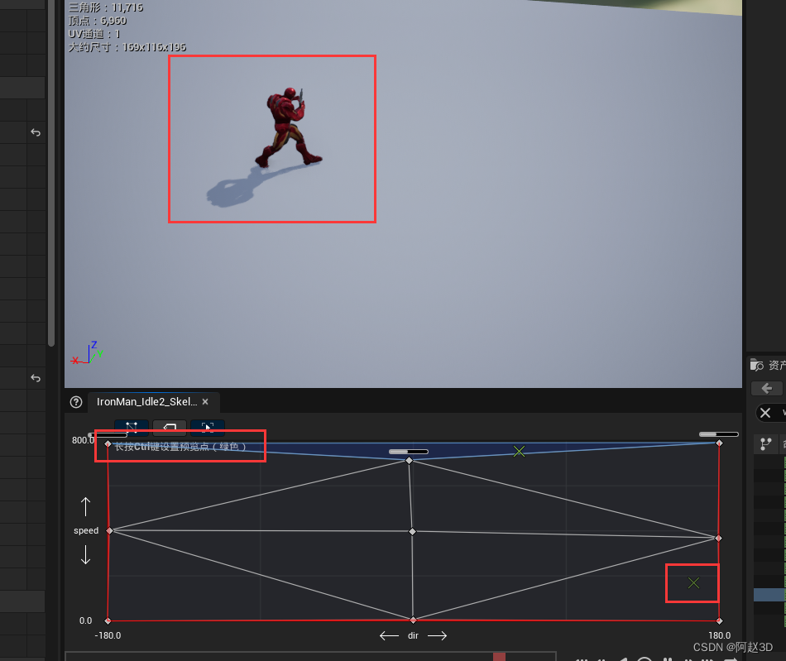Click the green preview X in the blue triangle
The width and height of the screenshot is (786, 661).
(x=520, y=452)
